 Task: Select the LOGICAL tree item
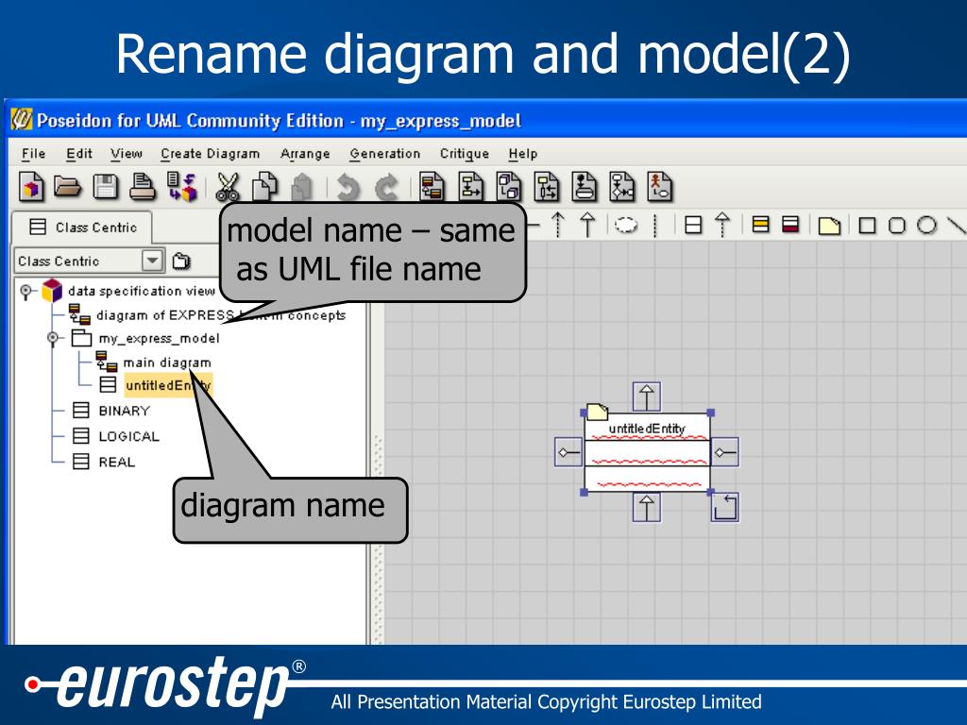tap(128, 436)
